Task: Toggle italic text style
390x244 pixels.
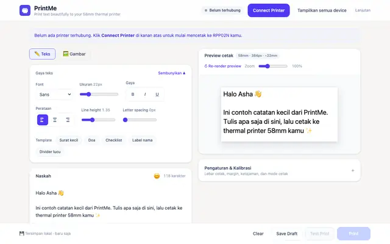Action: coord(145,95)
